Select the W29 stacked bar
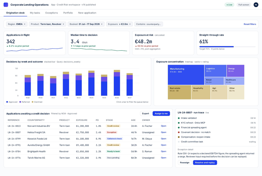This screenshot has width=262, height=176. pos(28,85)
